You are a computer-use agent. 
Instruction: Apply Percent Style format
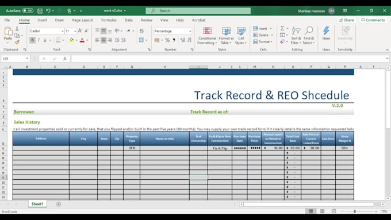pos(167,40)
